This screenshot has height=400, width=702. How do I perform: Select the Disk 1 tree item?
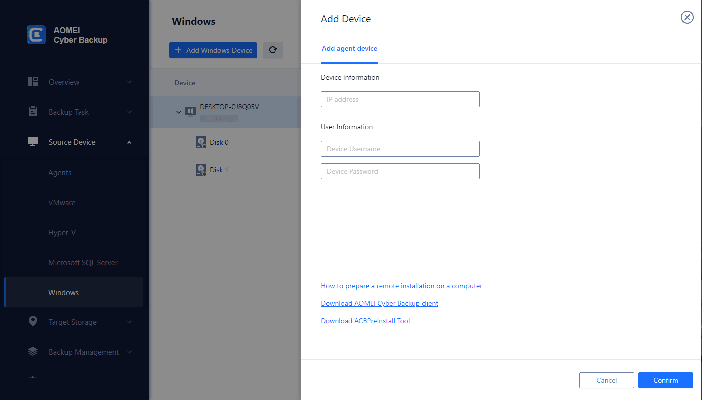click(219, 169)
